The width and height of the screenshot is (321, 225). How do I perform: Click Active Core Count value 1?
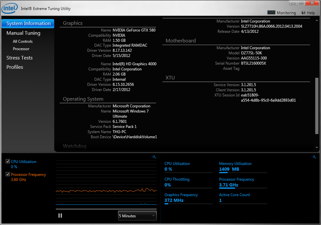point(220,200)
